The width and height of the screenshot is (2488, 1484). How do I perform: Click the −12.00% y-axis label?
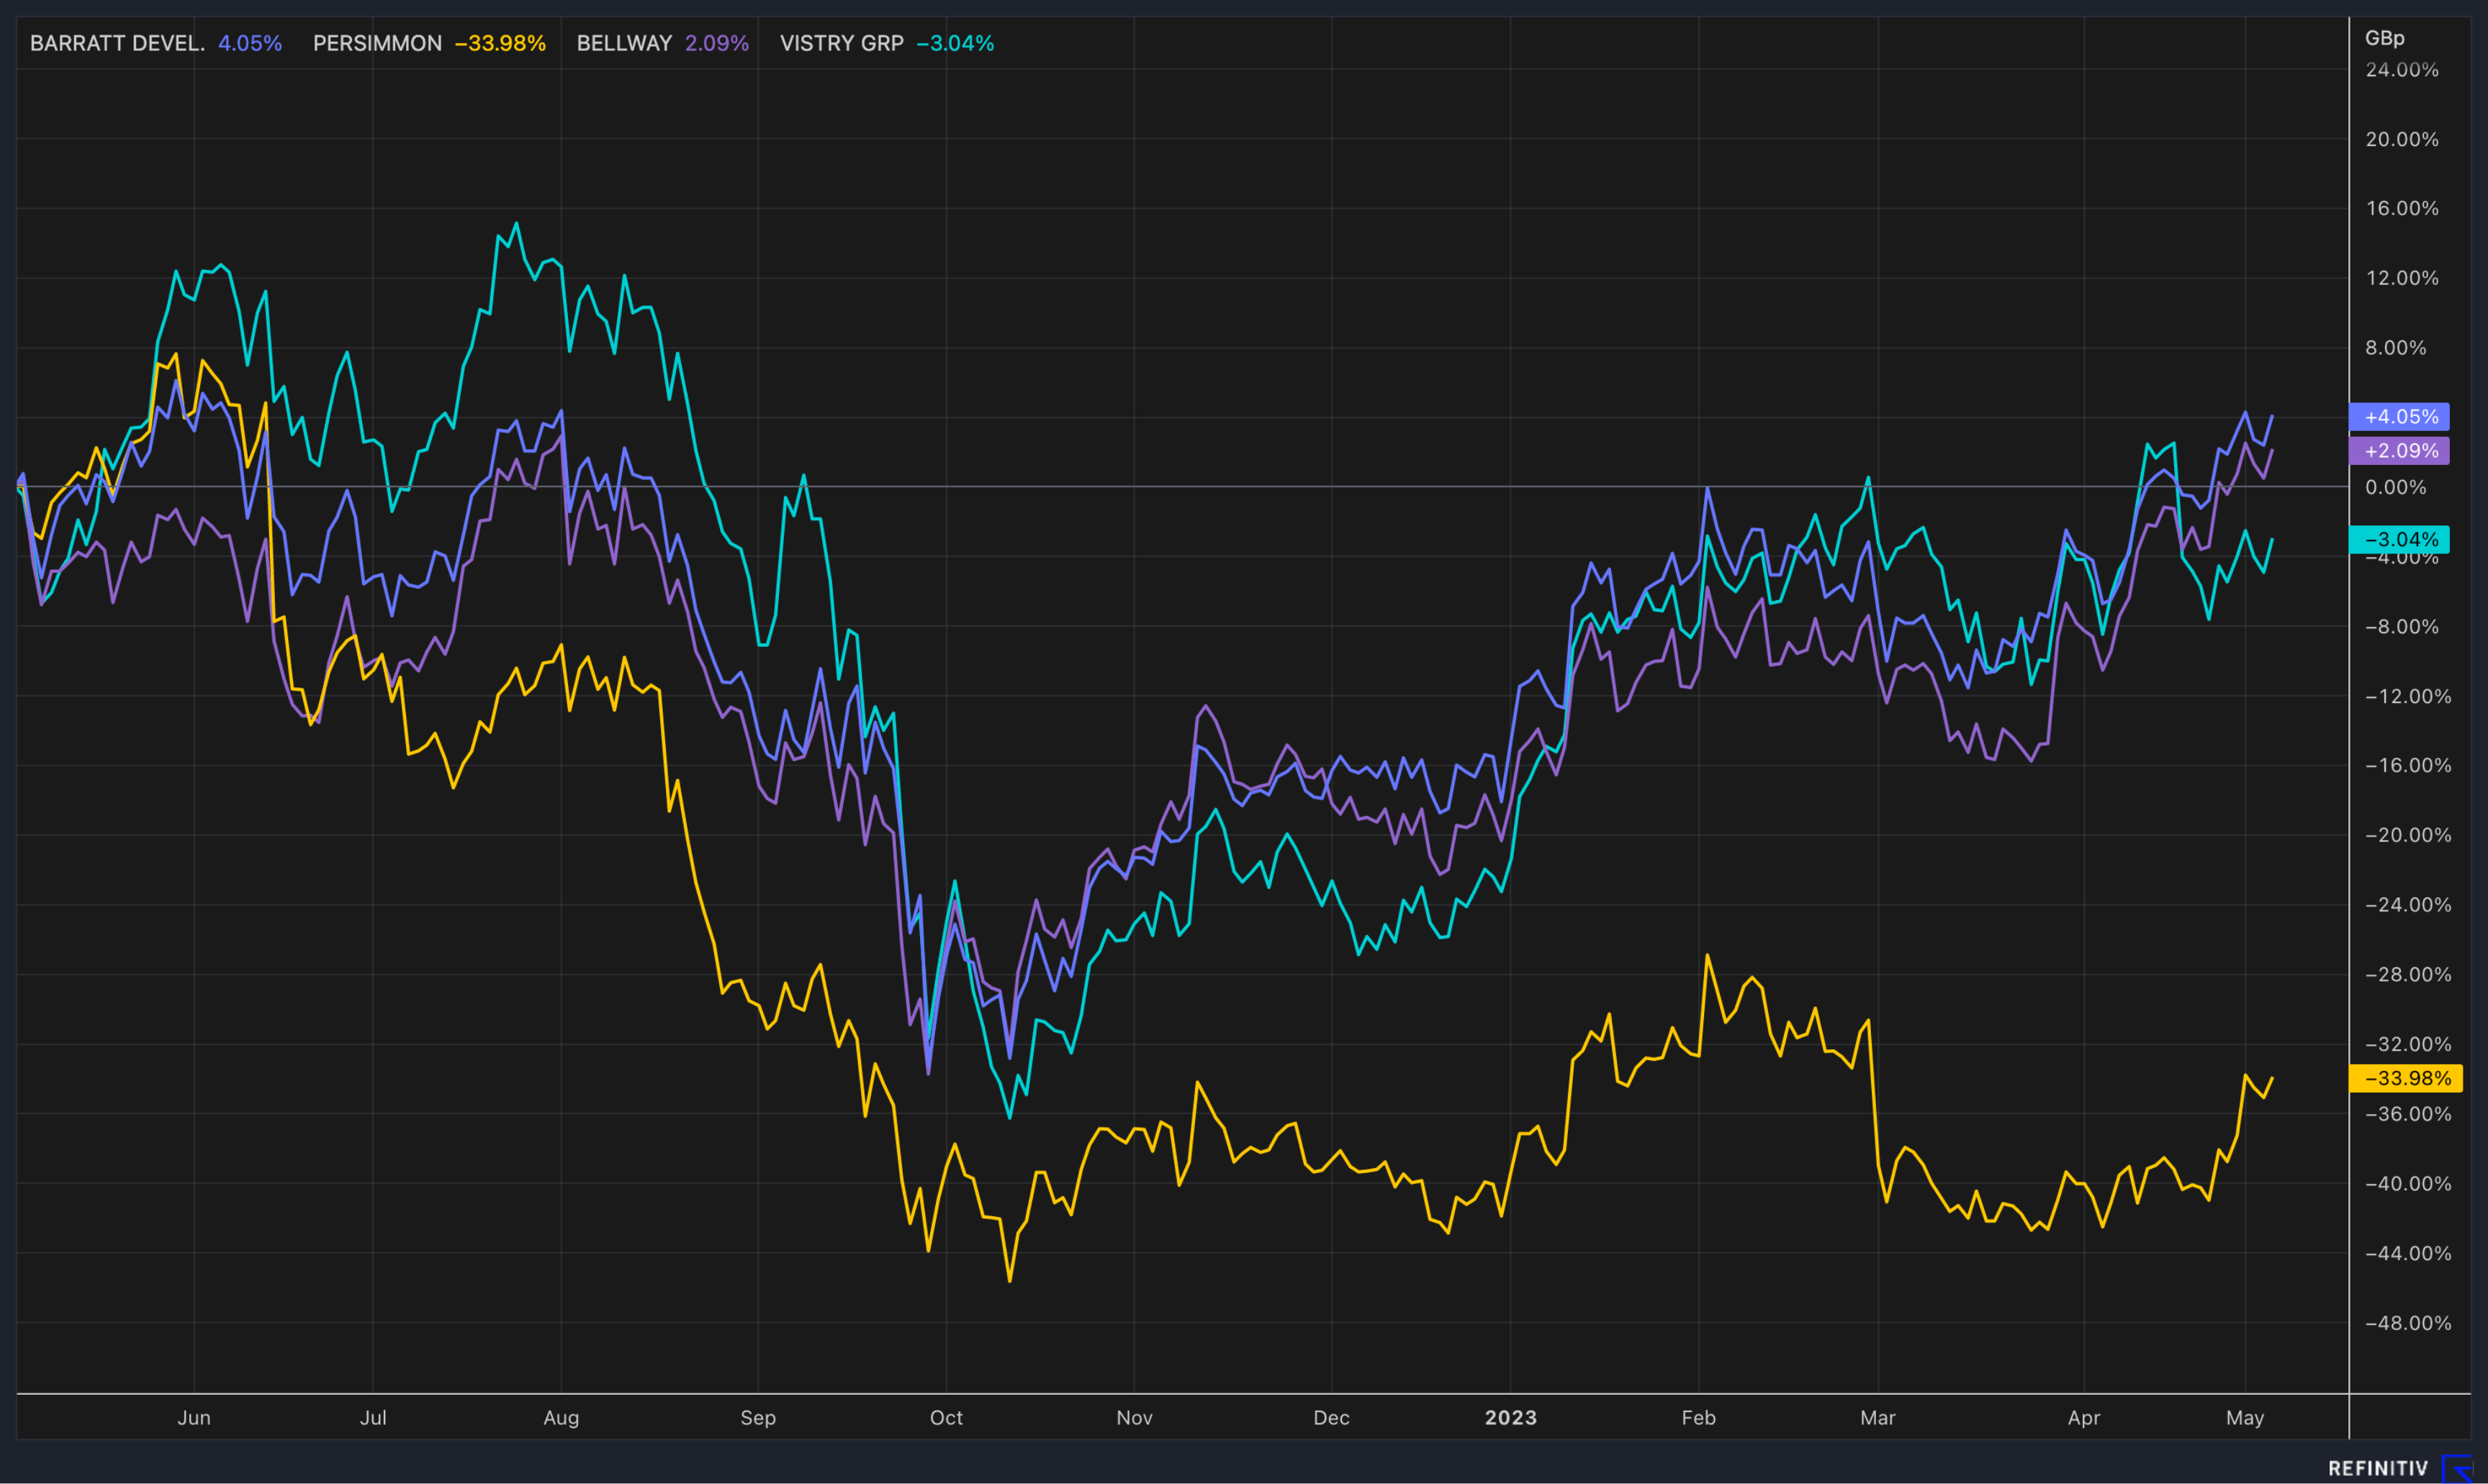point(2408,696)
